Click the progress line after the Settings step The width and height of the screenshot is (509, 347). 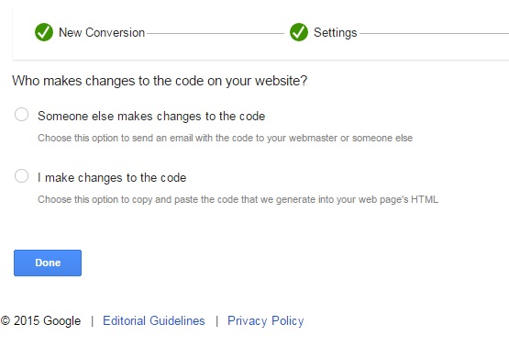(x=434, y=33)
